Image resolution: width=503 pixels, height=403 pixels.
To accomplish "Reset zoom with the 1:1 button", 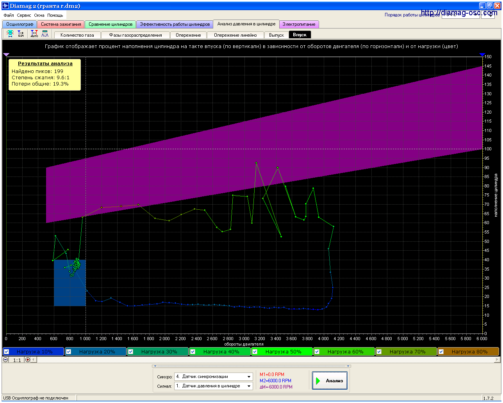I will coord(17,360).
